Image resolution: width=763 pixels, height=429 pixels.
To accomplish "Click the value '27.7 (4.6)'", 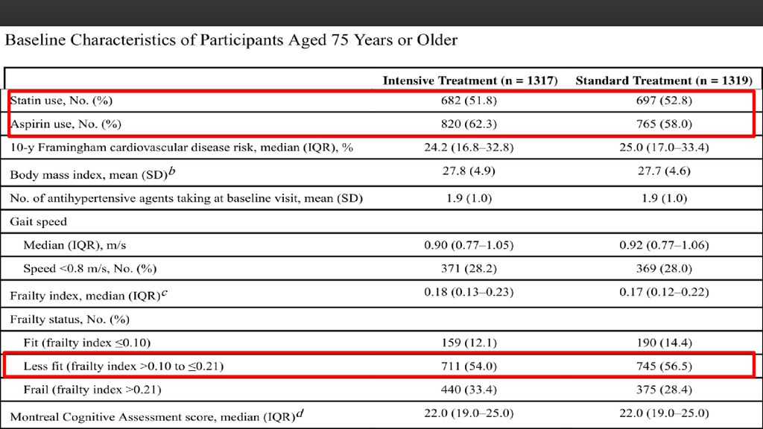I will [664, 171].
